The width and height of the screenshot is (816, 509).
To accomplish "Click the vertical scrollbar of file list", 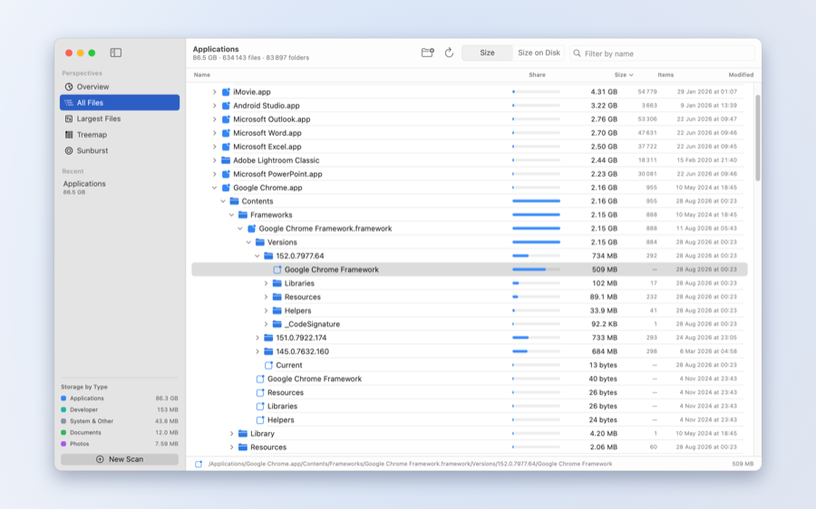I will [x=758, y=139].
